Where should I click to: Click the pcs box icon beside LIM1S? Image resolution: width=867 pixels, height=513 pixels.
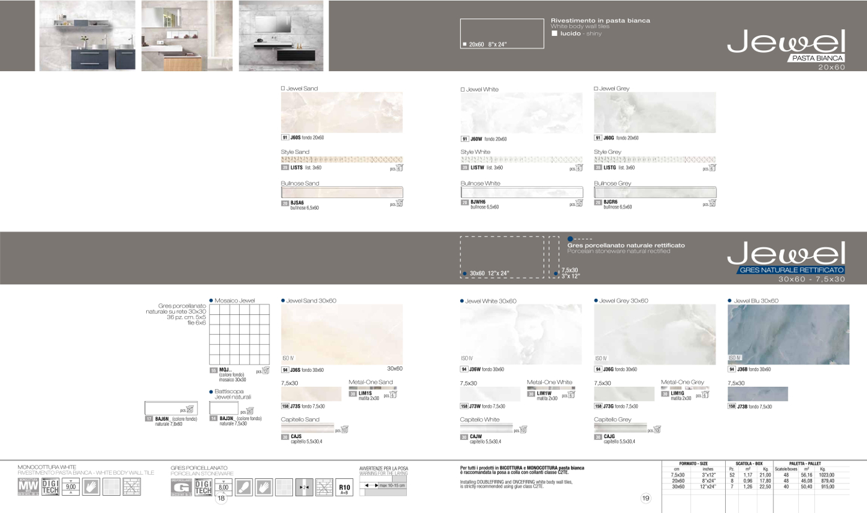pos(393,394)
